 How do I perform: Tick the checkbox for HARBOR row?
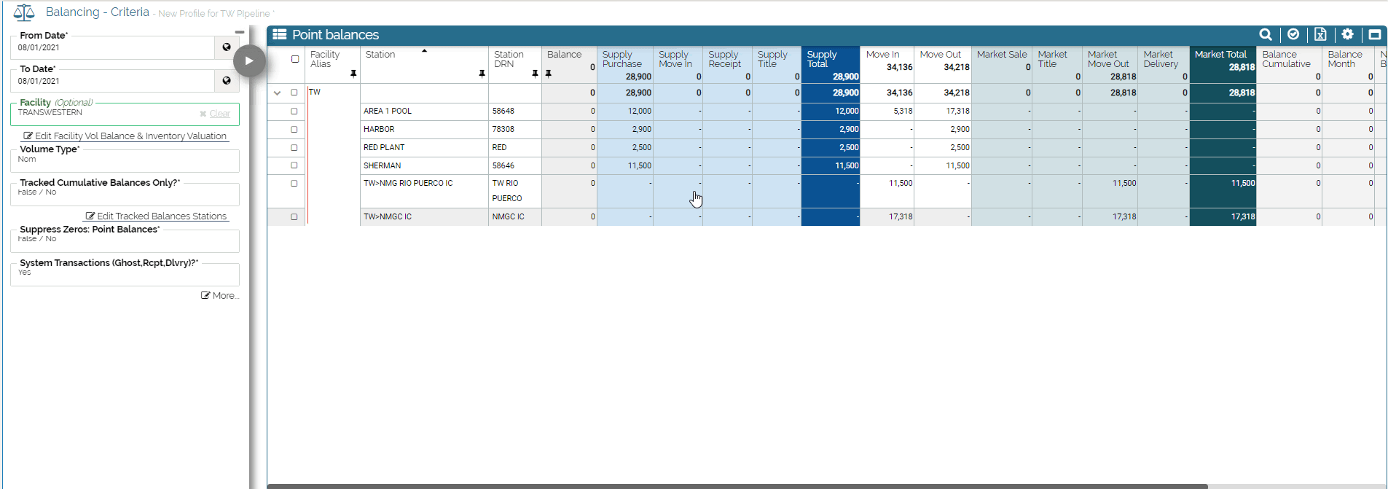click(x=294, y=130)
